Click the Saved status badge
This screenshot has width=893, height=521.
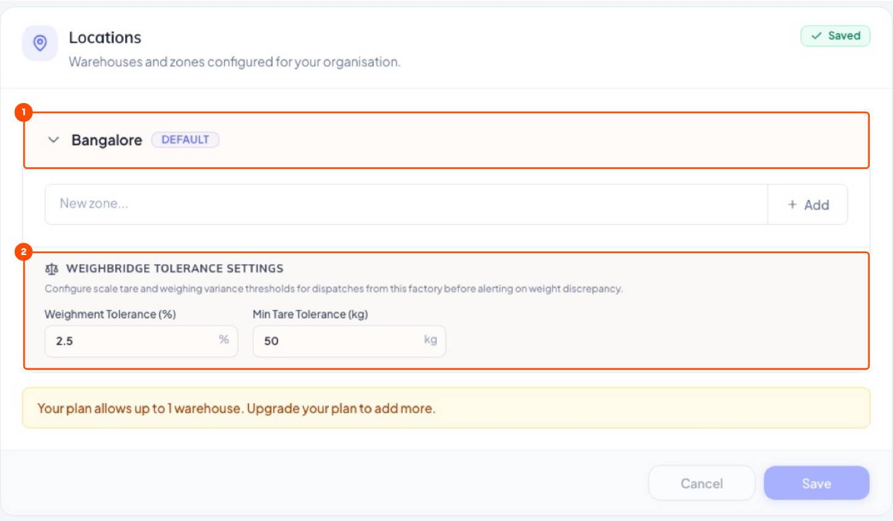[835, 36]
